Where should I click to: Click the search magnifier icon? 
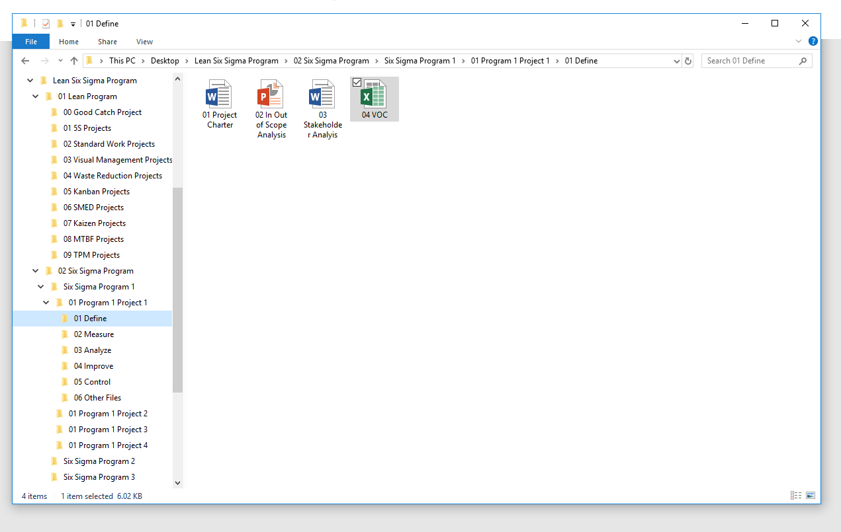coord(803,61)
